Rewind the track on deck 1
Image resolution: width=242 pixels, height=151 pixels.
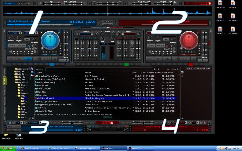click(43, 59)
